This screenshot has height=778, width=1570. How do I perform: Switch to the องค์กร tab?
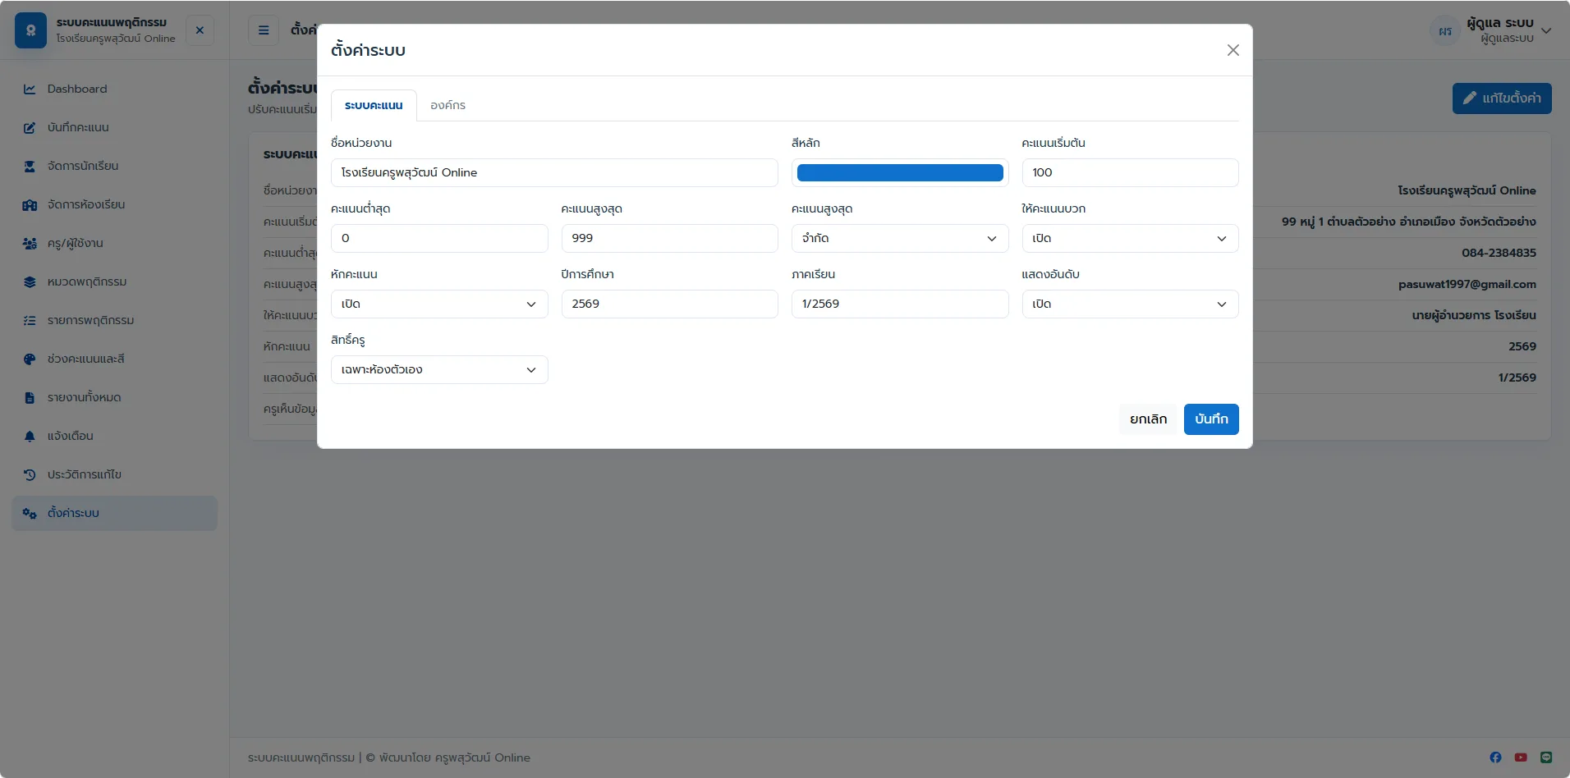tap(448, 105)
